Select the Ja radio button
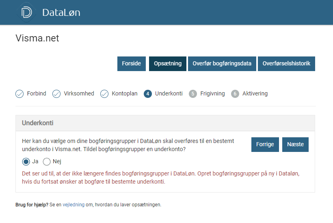Image resolution: width=333 pixels, height=223 pixels. tap(26, 162)
